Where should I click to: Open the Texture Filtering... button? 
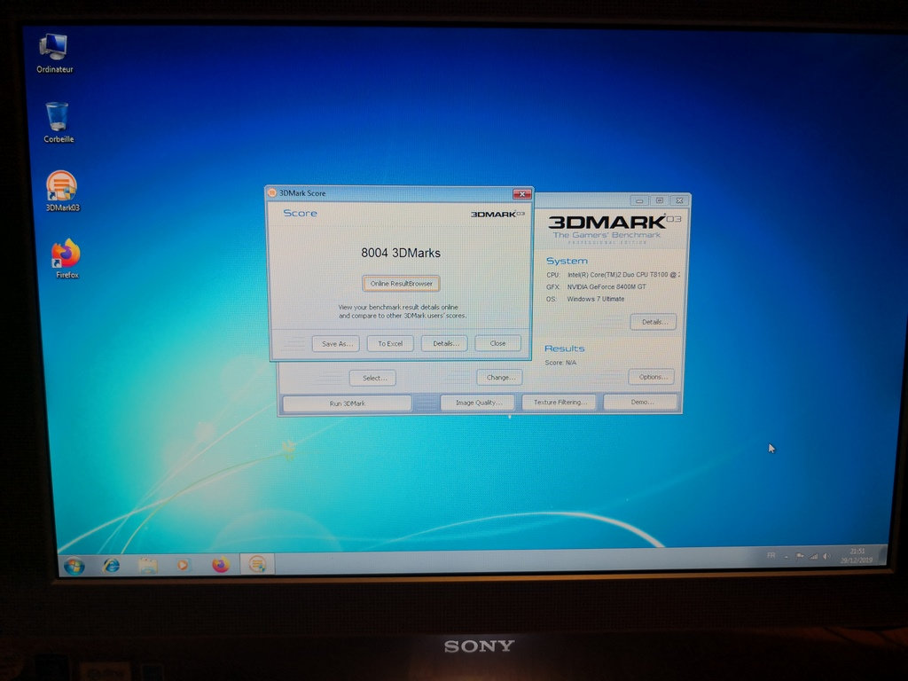tap(559, 402)
